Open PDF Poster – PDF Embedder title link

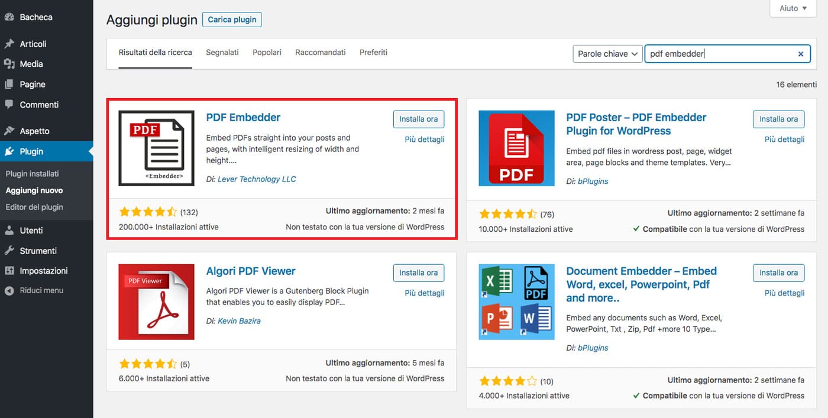(636, 124)
